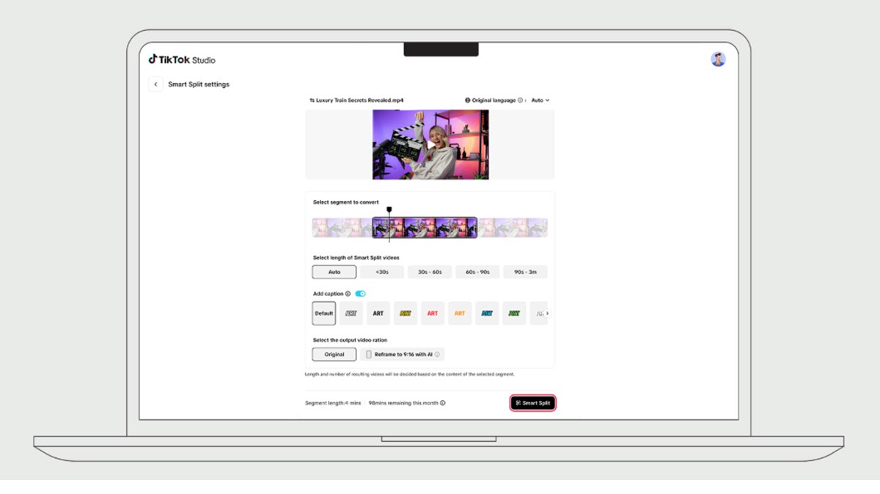This screenshot has width=880, height=494.
Task: Click the swap icon before Luxury Train Secrets Revealed.mp4
Action: 312,100
